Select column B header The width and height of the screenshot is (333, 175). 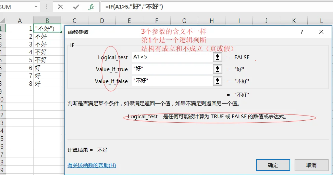tap(47, 21)
